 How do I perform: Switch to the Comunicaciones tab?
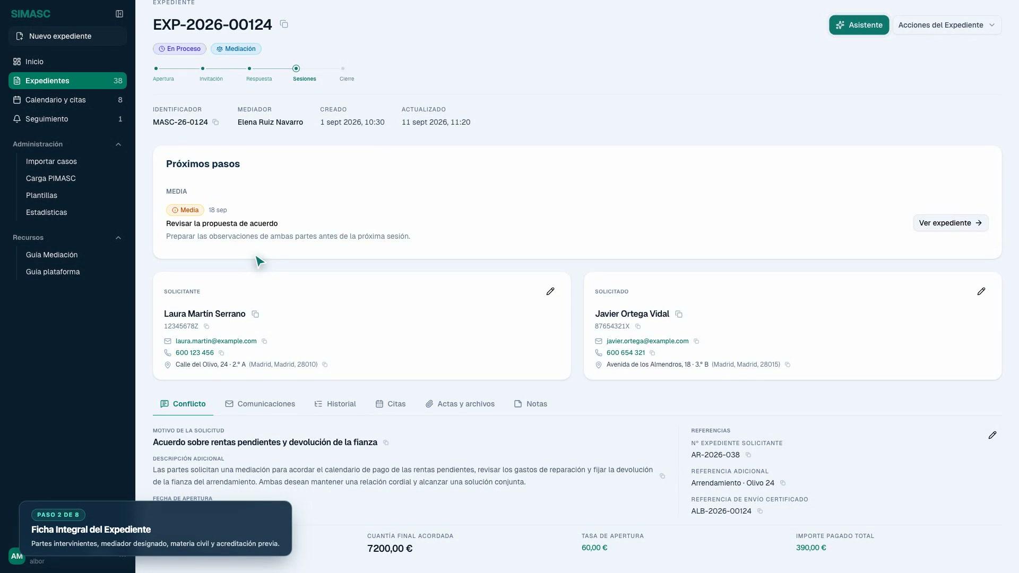(260, 404)
